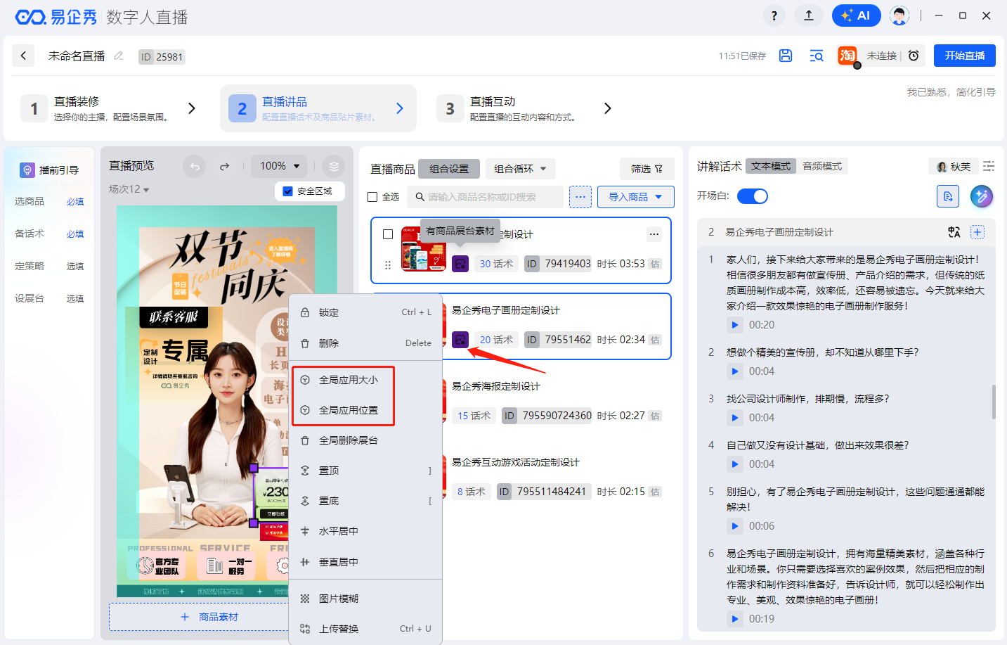Select 锁定 in the context menu
The image size is (1007, 645).
[x=365, y=312]
